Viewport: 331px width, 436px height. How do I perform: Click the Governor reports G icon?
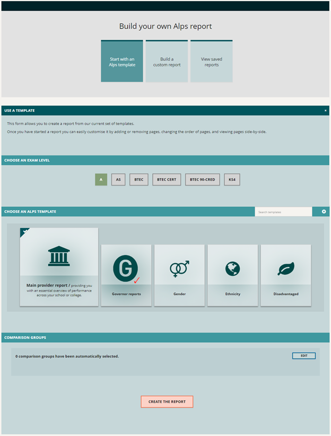(125, 268)
